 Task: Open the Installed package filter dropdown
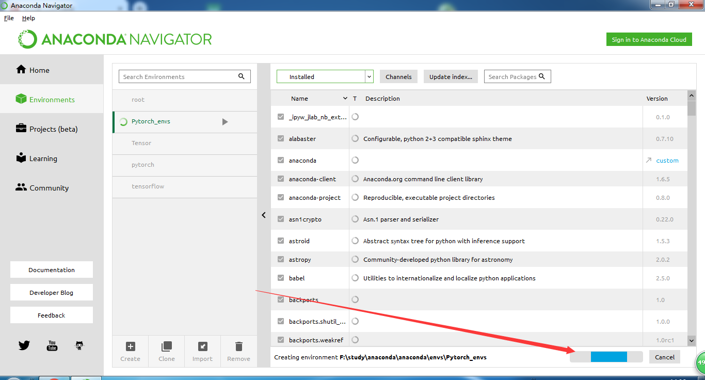click(325, 76)
